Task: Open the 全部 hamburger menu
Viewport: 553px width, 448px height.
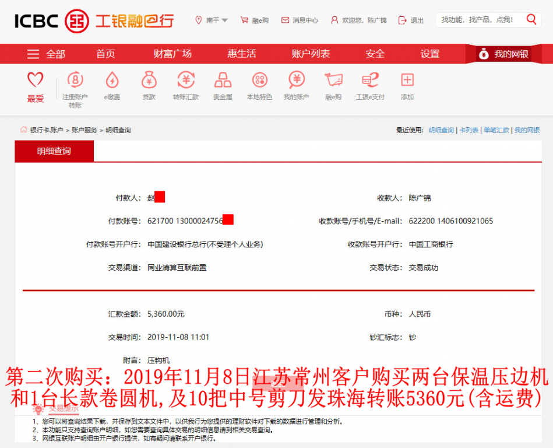Action: pyautogui.click(x=45, y=54)
